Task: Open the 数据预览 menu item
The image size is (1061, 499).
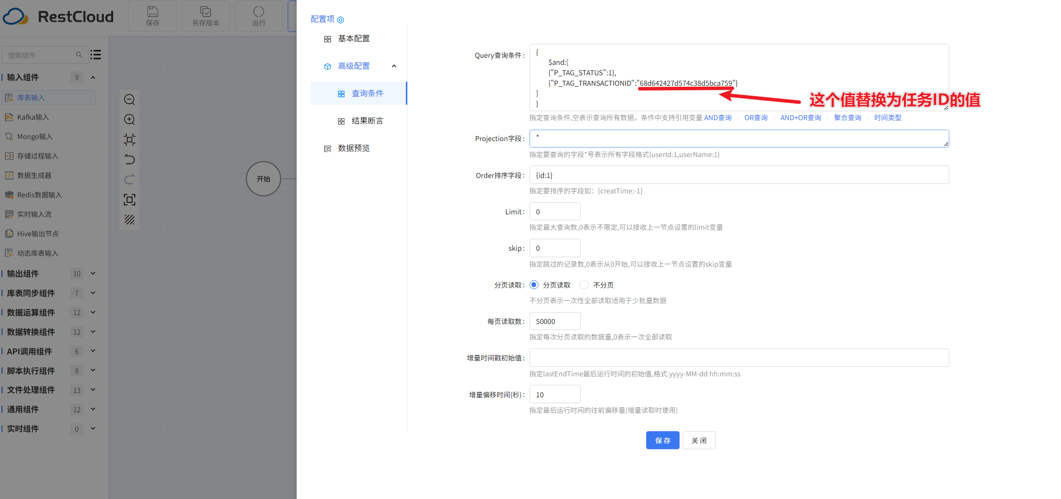Action: click(x=354, y=149)
